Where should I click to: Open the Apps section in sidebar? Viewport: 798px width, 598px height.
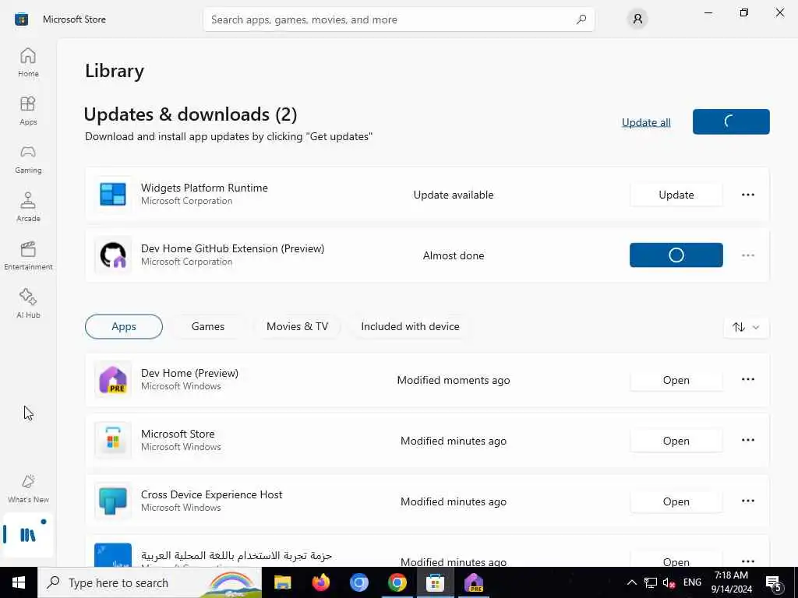coord(28,111)
